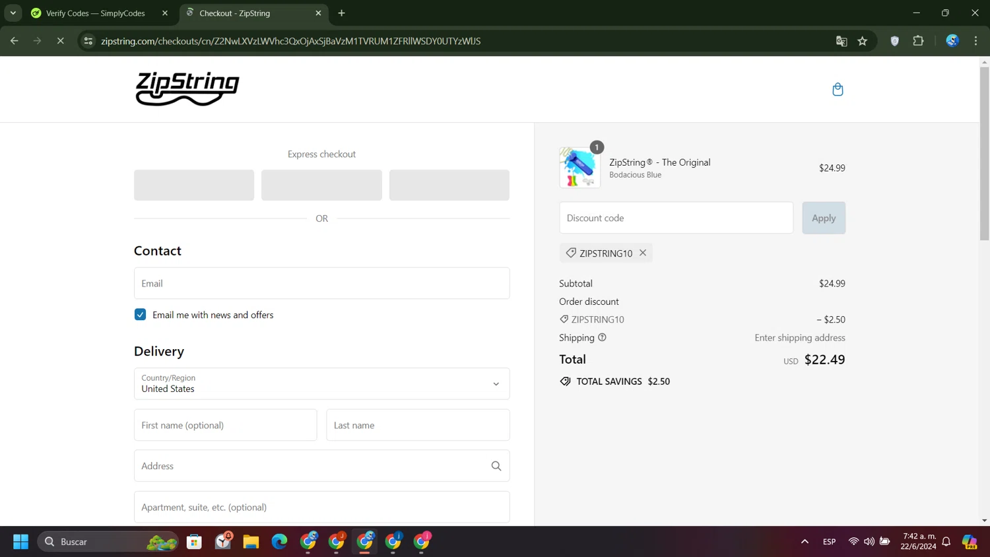Open Windows Start menu
The image size is (990, 557).
(20, 542)
